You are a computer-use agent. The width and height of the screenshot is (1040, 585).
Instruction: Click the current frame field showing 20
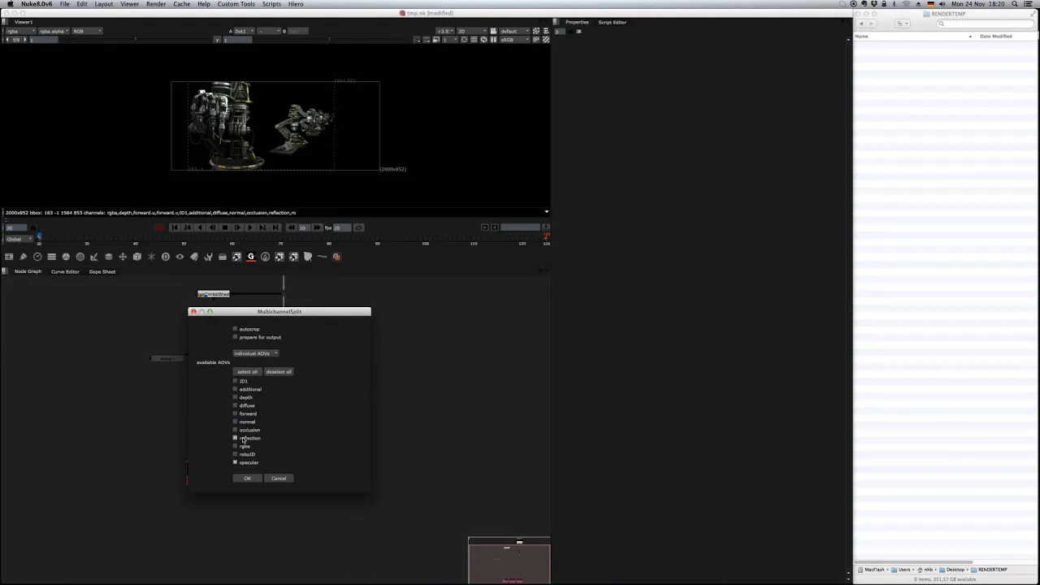(x=16, y=227)
